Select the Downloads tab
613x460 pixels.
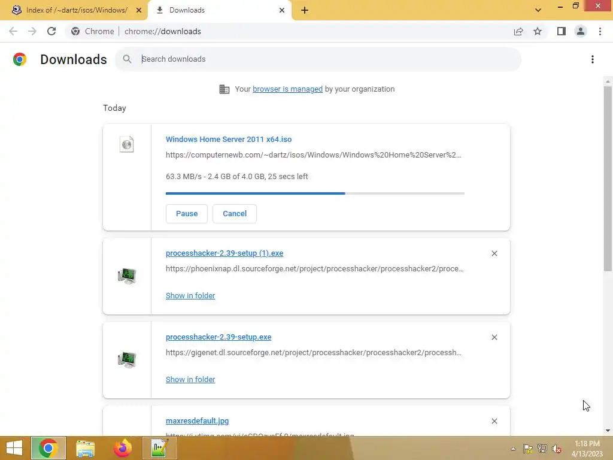click(x=219, y=10)
